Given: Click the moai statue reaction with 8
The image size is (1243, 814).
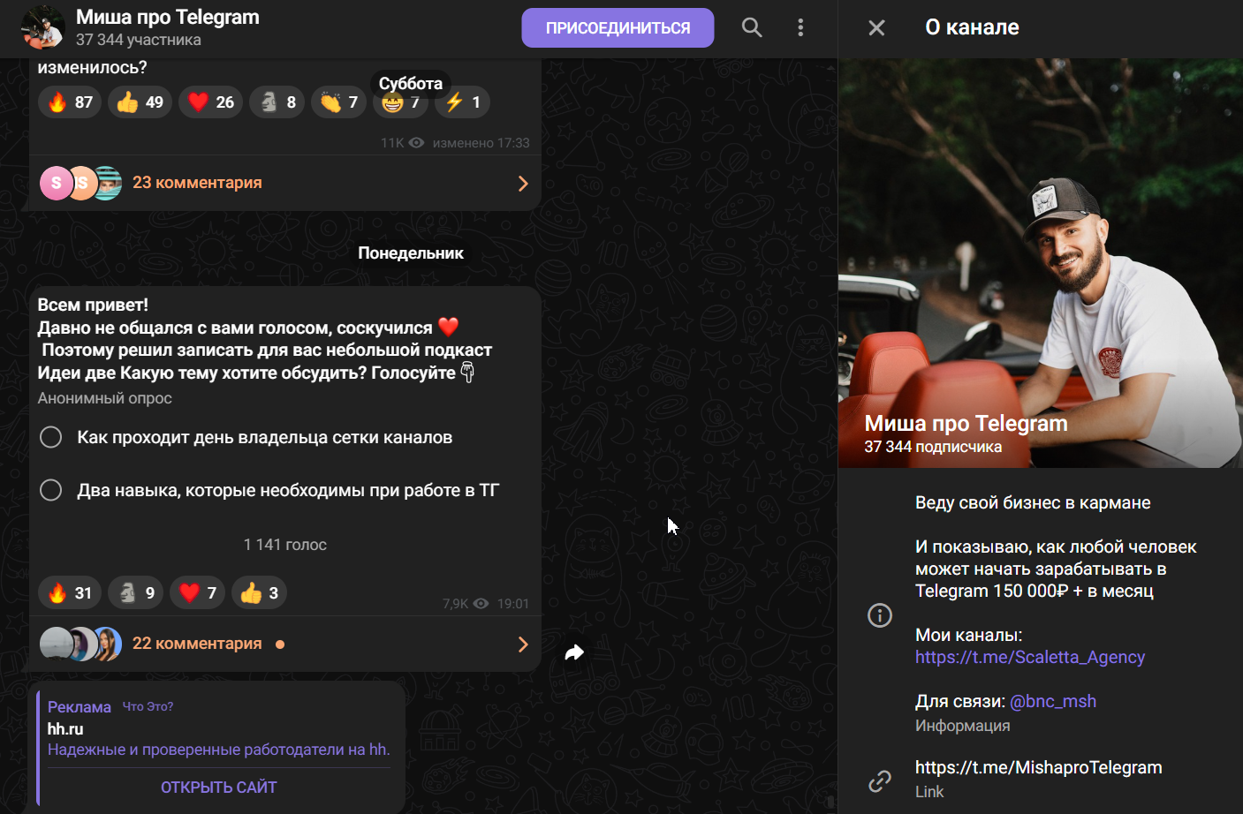Looking at the screenshot, I should pos(277,102).
